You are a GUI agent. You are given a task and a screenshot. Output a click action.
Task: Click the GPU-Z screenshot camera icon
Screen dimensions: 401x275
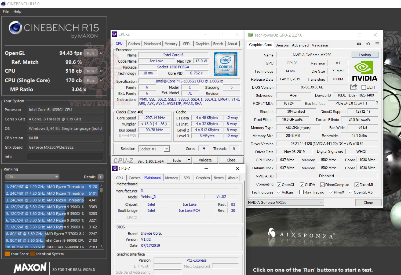pos(359,44)
